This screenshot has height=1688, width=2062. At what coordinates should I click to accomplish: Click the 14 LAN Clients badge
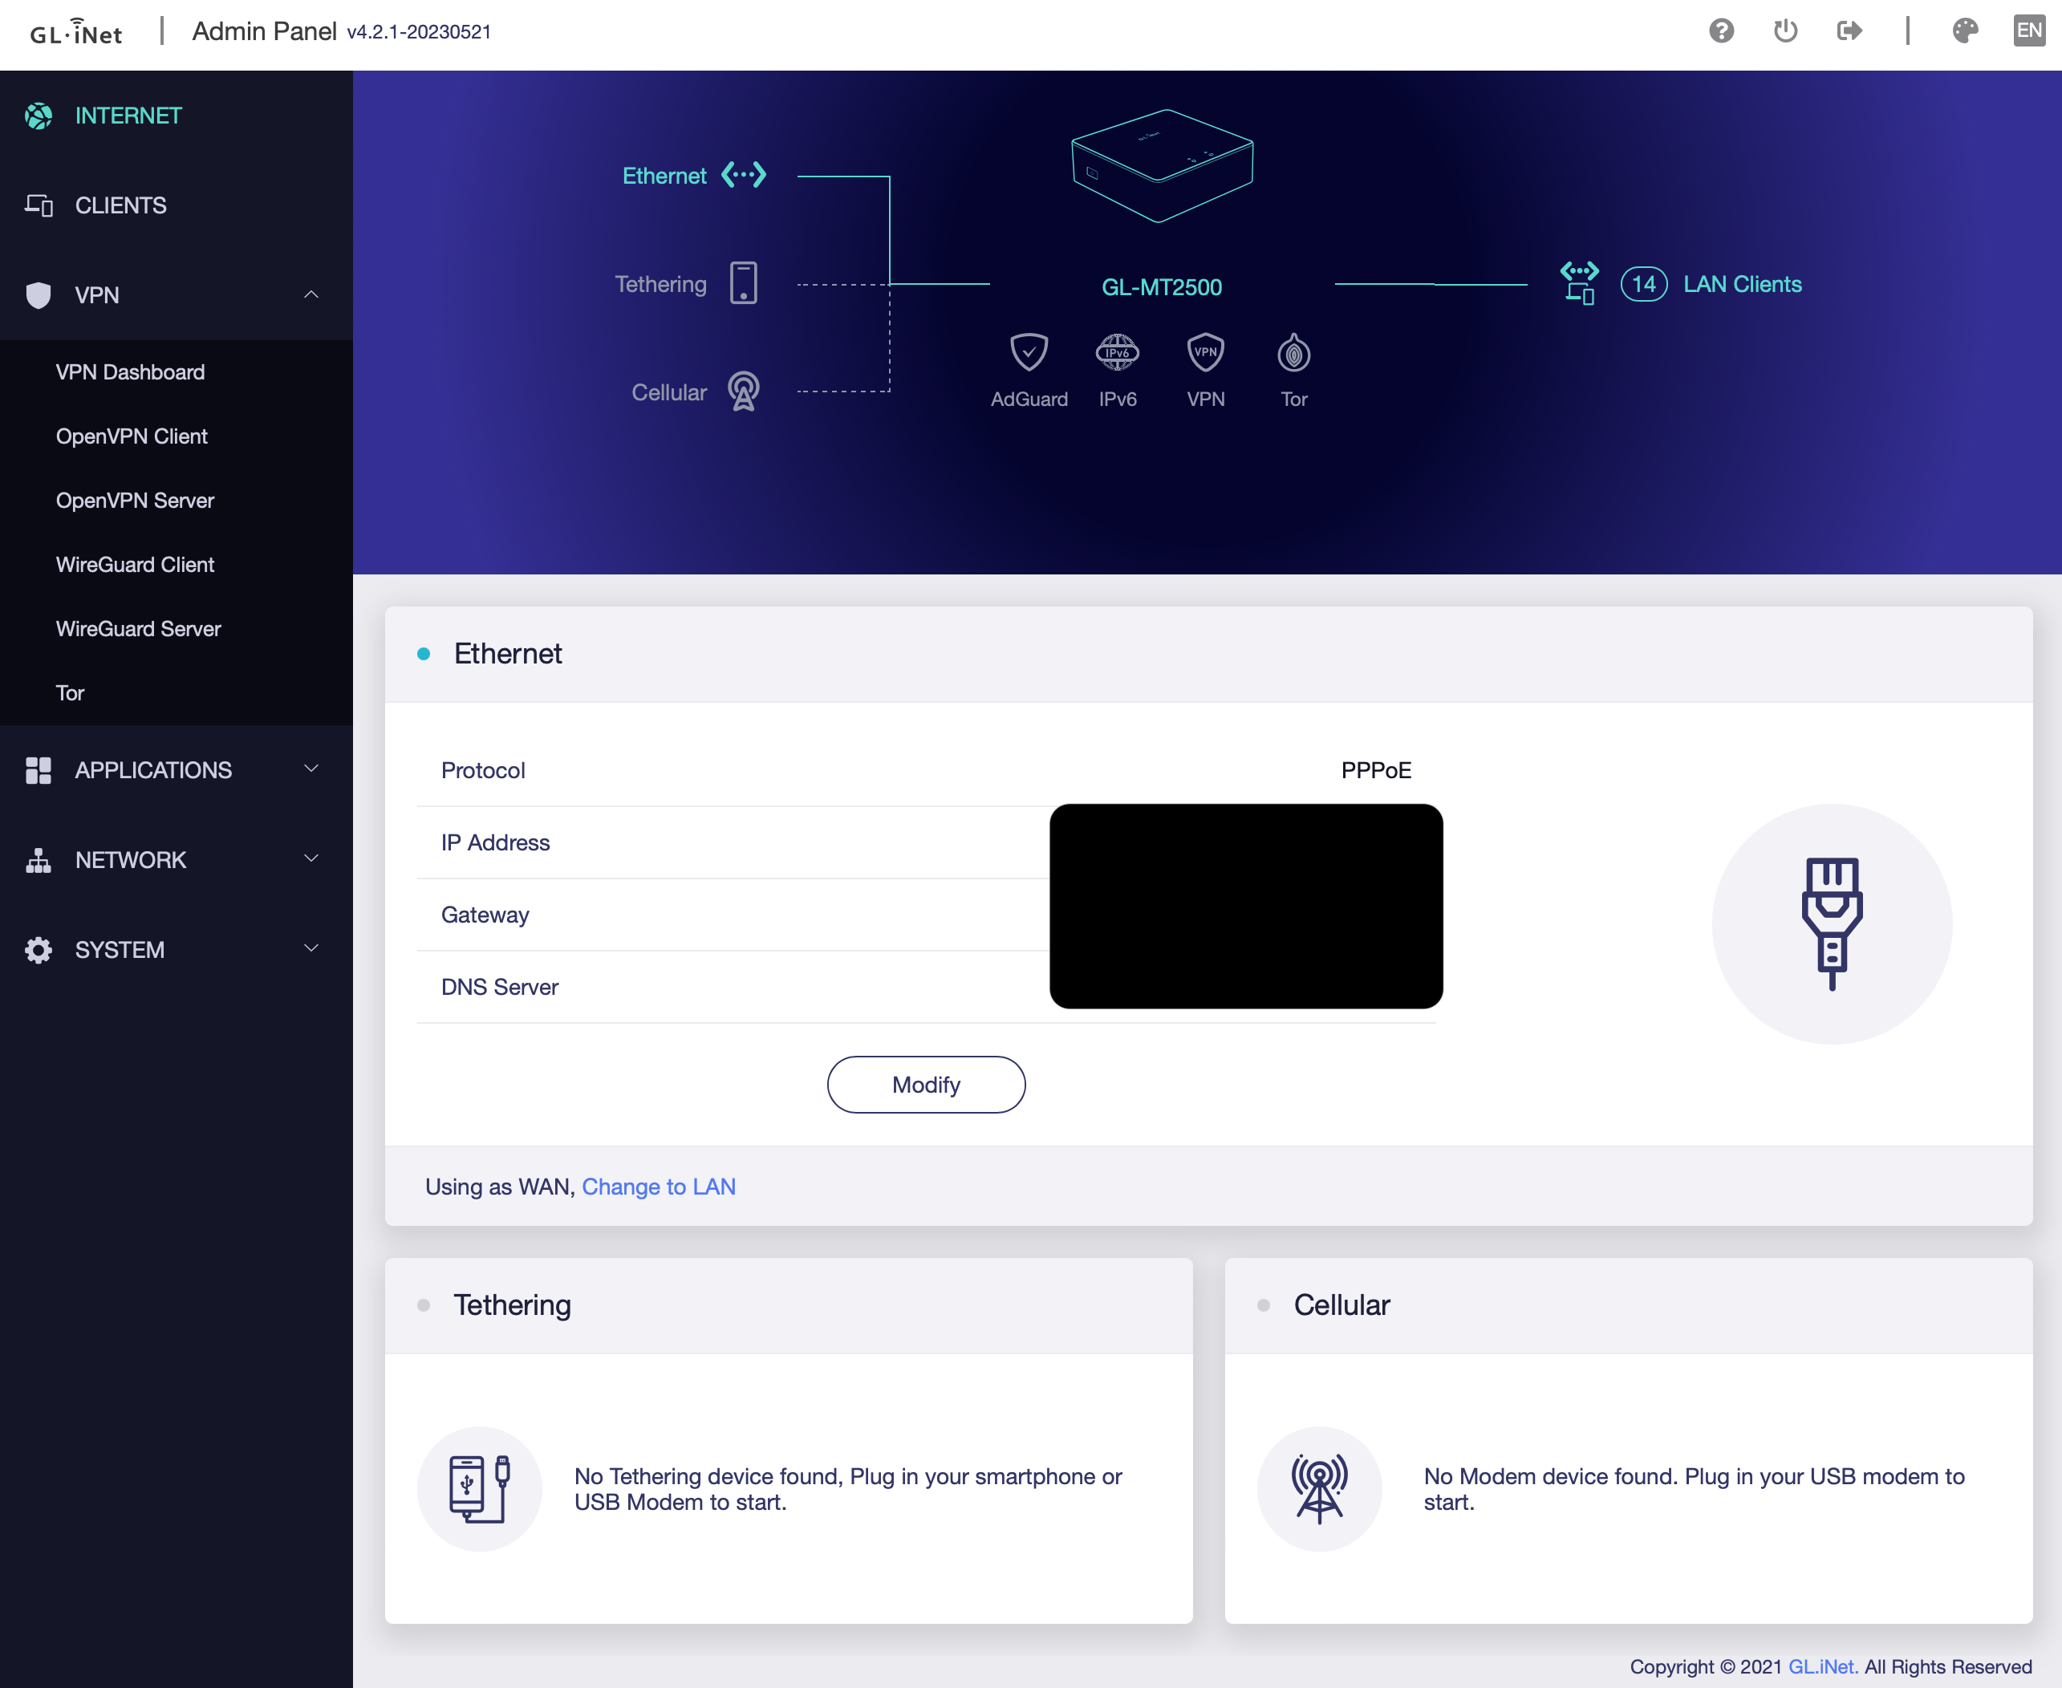(x=1644, y=284)
